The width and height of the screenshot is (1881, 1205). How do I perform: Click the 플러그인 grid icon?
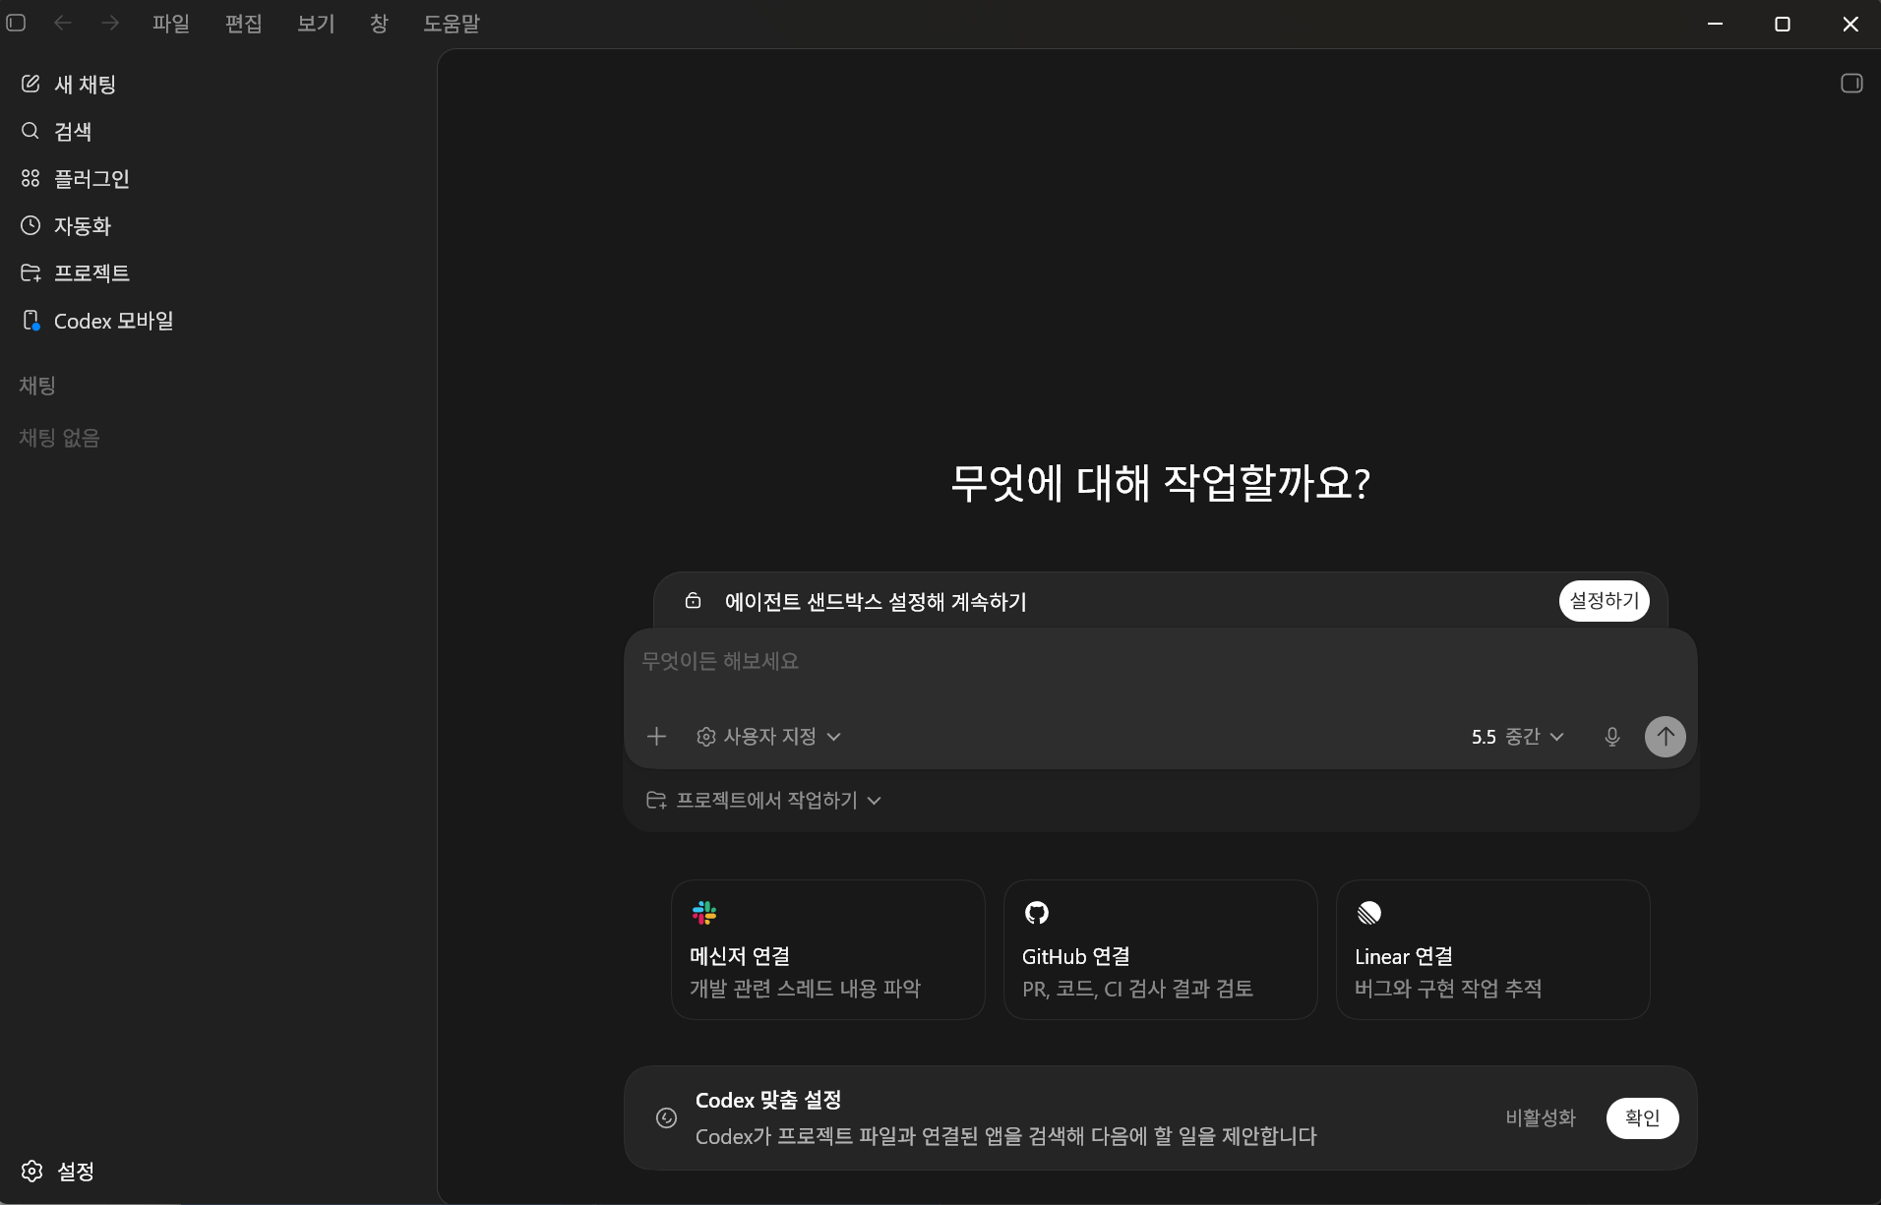pos(30,178)
